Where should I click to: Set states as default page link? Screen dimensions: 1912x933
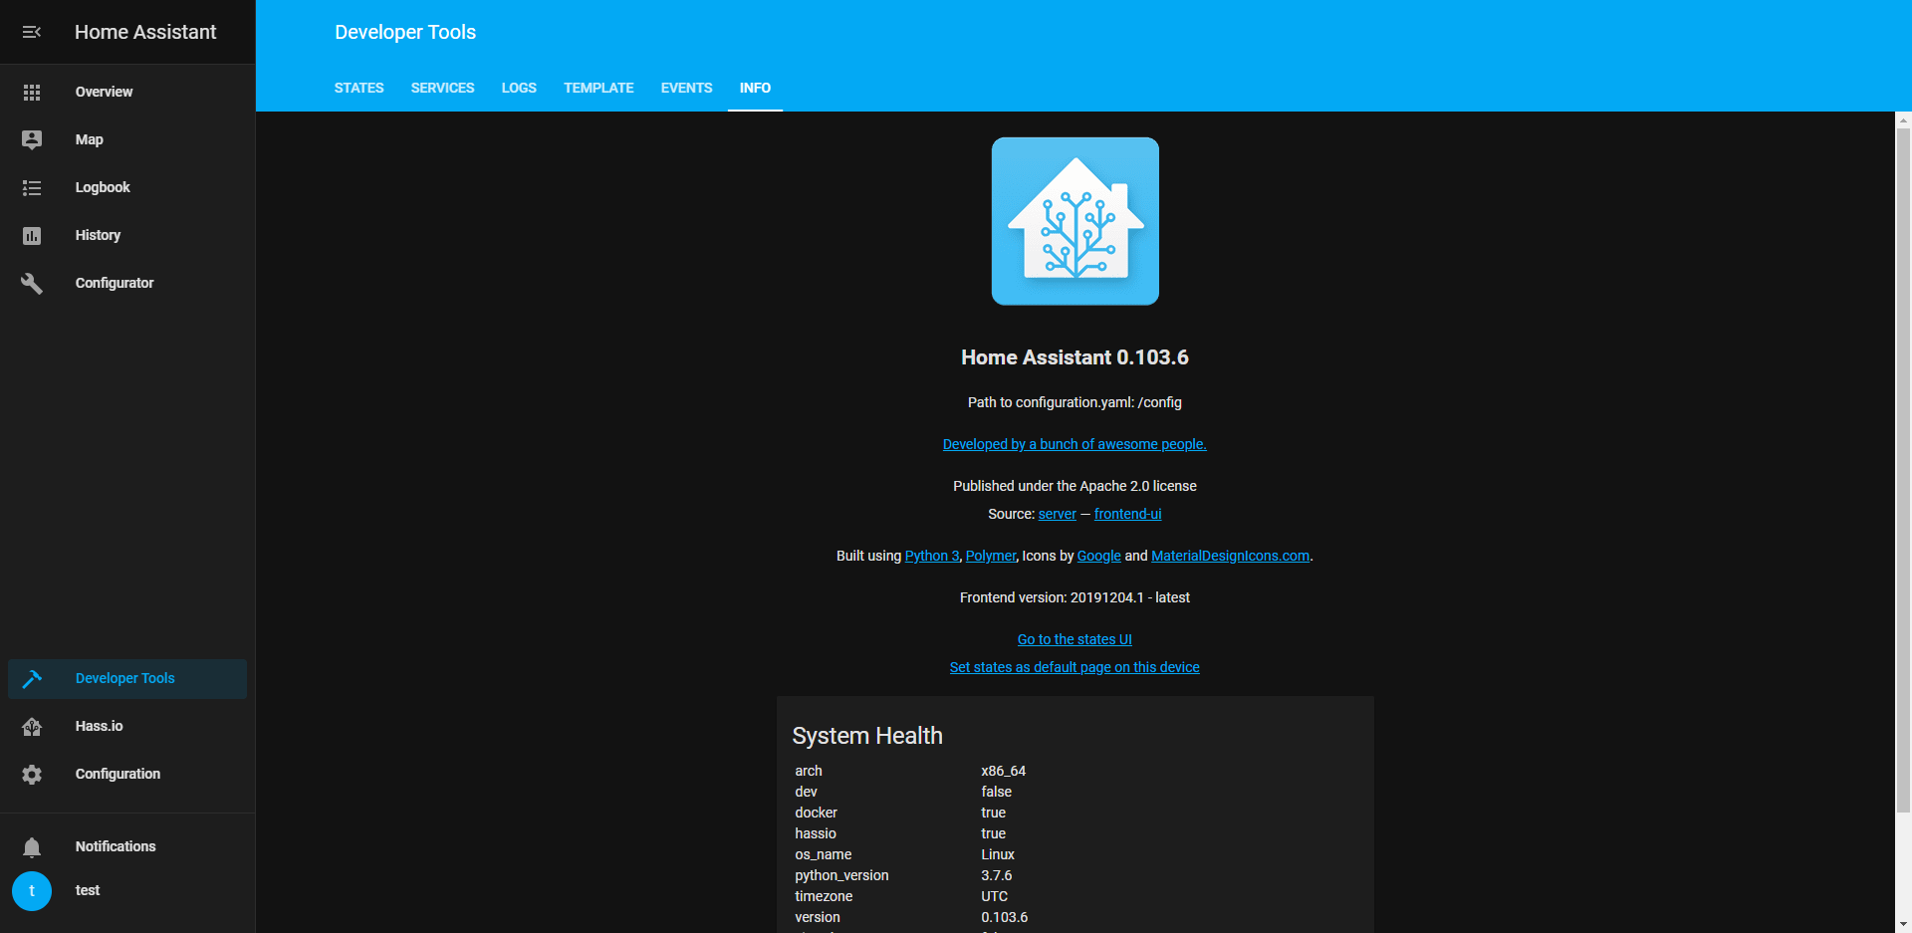(x=1075, y=667)
